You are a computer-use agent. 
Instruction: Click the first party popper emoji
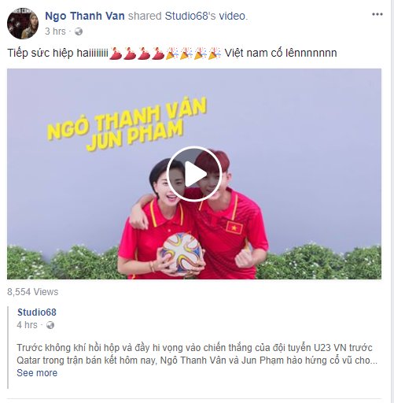(172, 54)
